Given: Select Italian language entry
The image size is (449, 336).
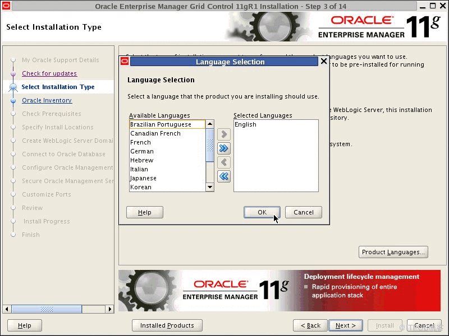Looking at the screenshot, I should (167, 169).
